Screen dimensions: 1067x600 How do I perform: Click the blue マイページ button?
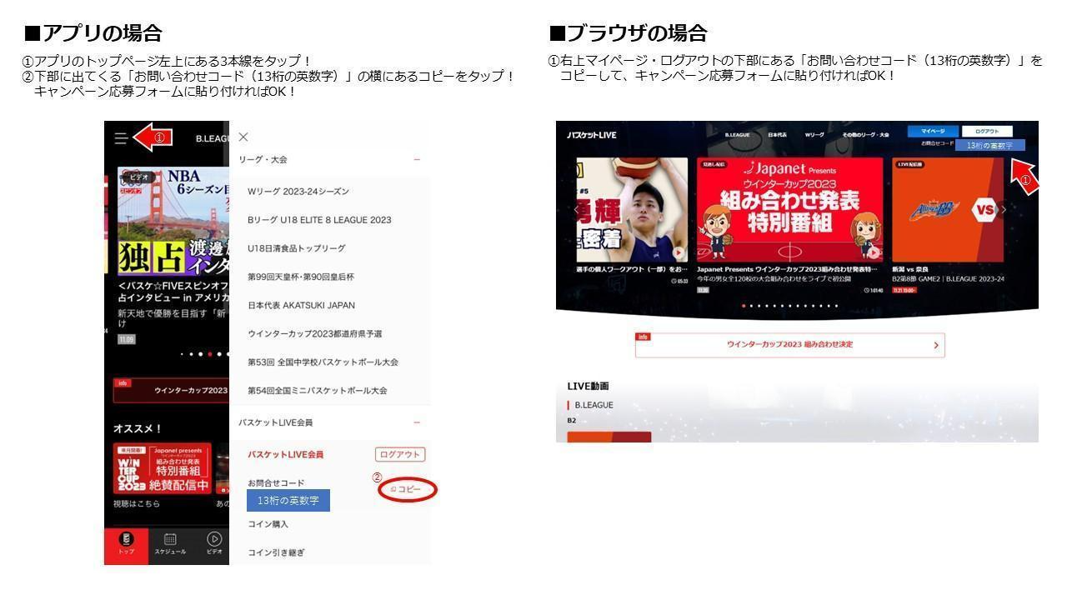tap(933, 132)
